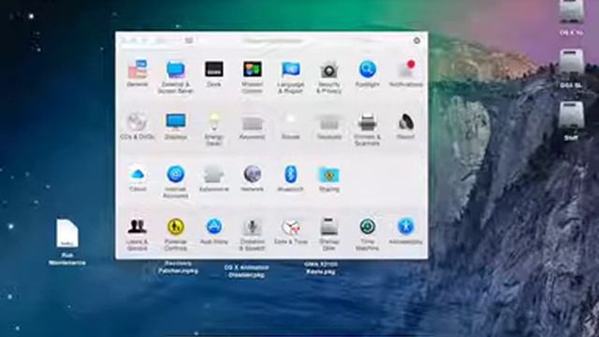
Task: Open the Sharing preference pane
Action: [x=329, y=179]
